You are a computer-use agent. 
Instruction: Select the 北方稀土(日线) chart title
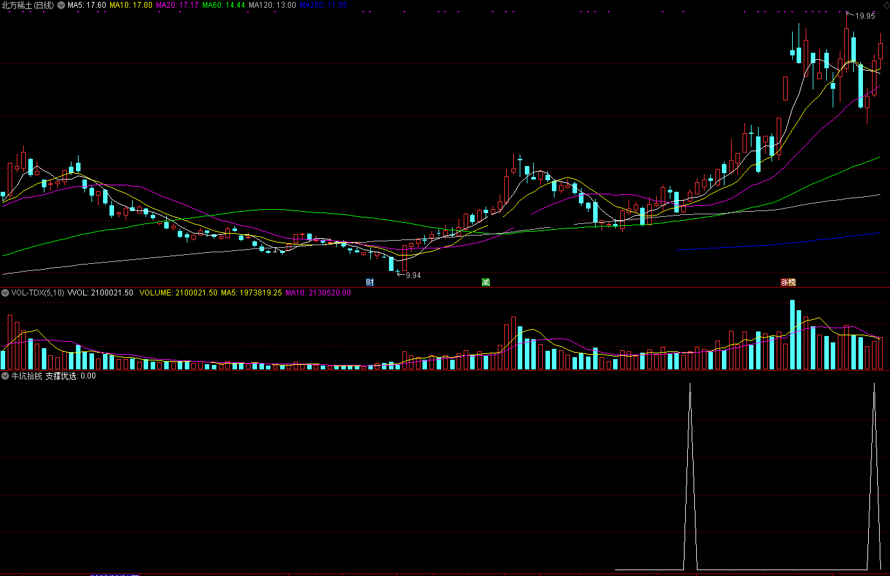pos(28,5)
